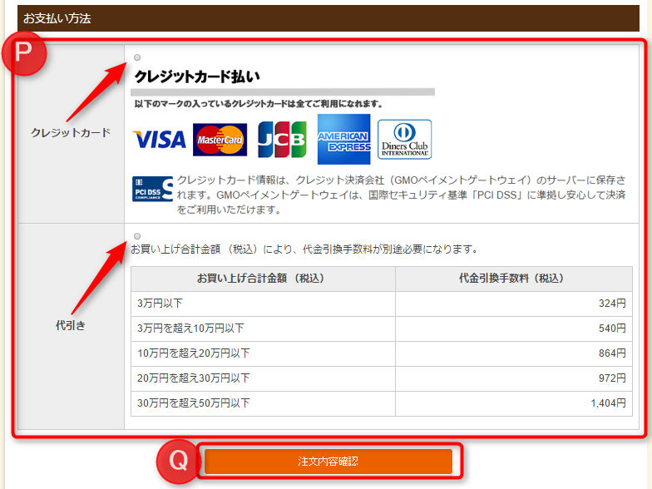The height and width of the screenshot is (489, 652).
Task: Click the 972円 fee cell
Action: point(514,378)
